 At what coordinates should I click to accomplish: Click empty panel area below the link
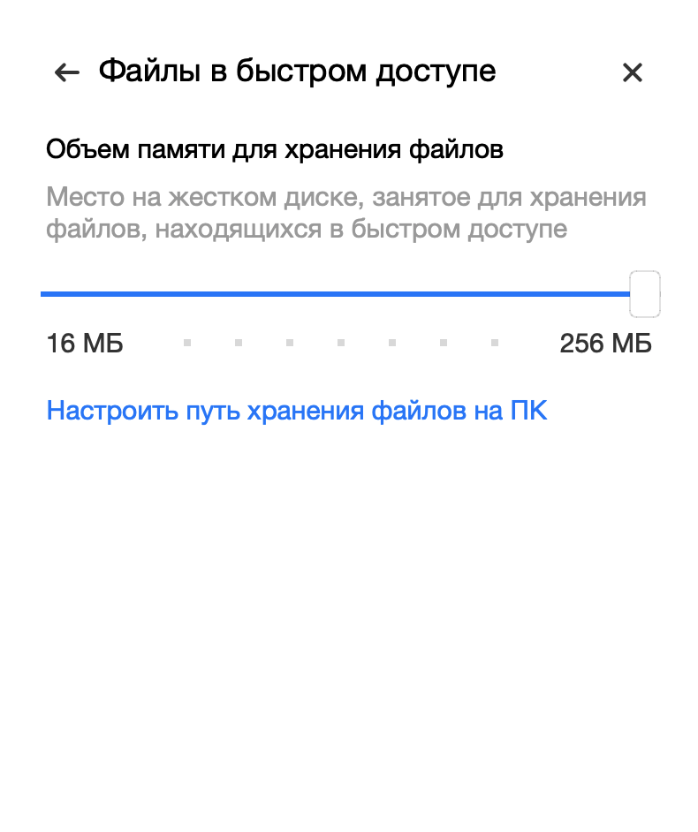349,610
